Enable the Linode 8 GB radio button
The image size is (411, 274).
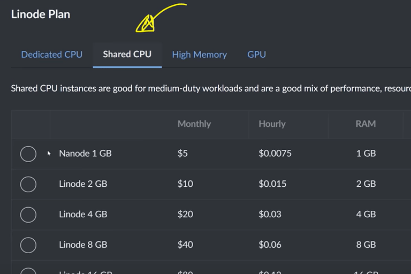click(x=28, y=245)
